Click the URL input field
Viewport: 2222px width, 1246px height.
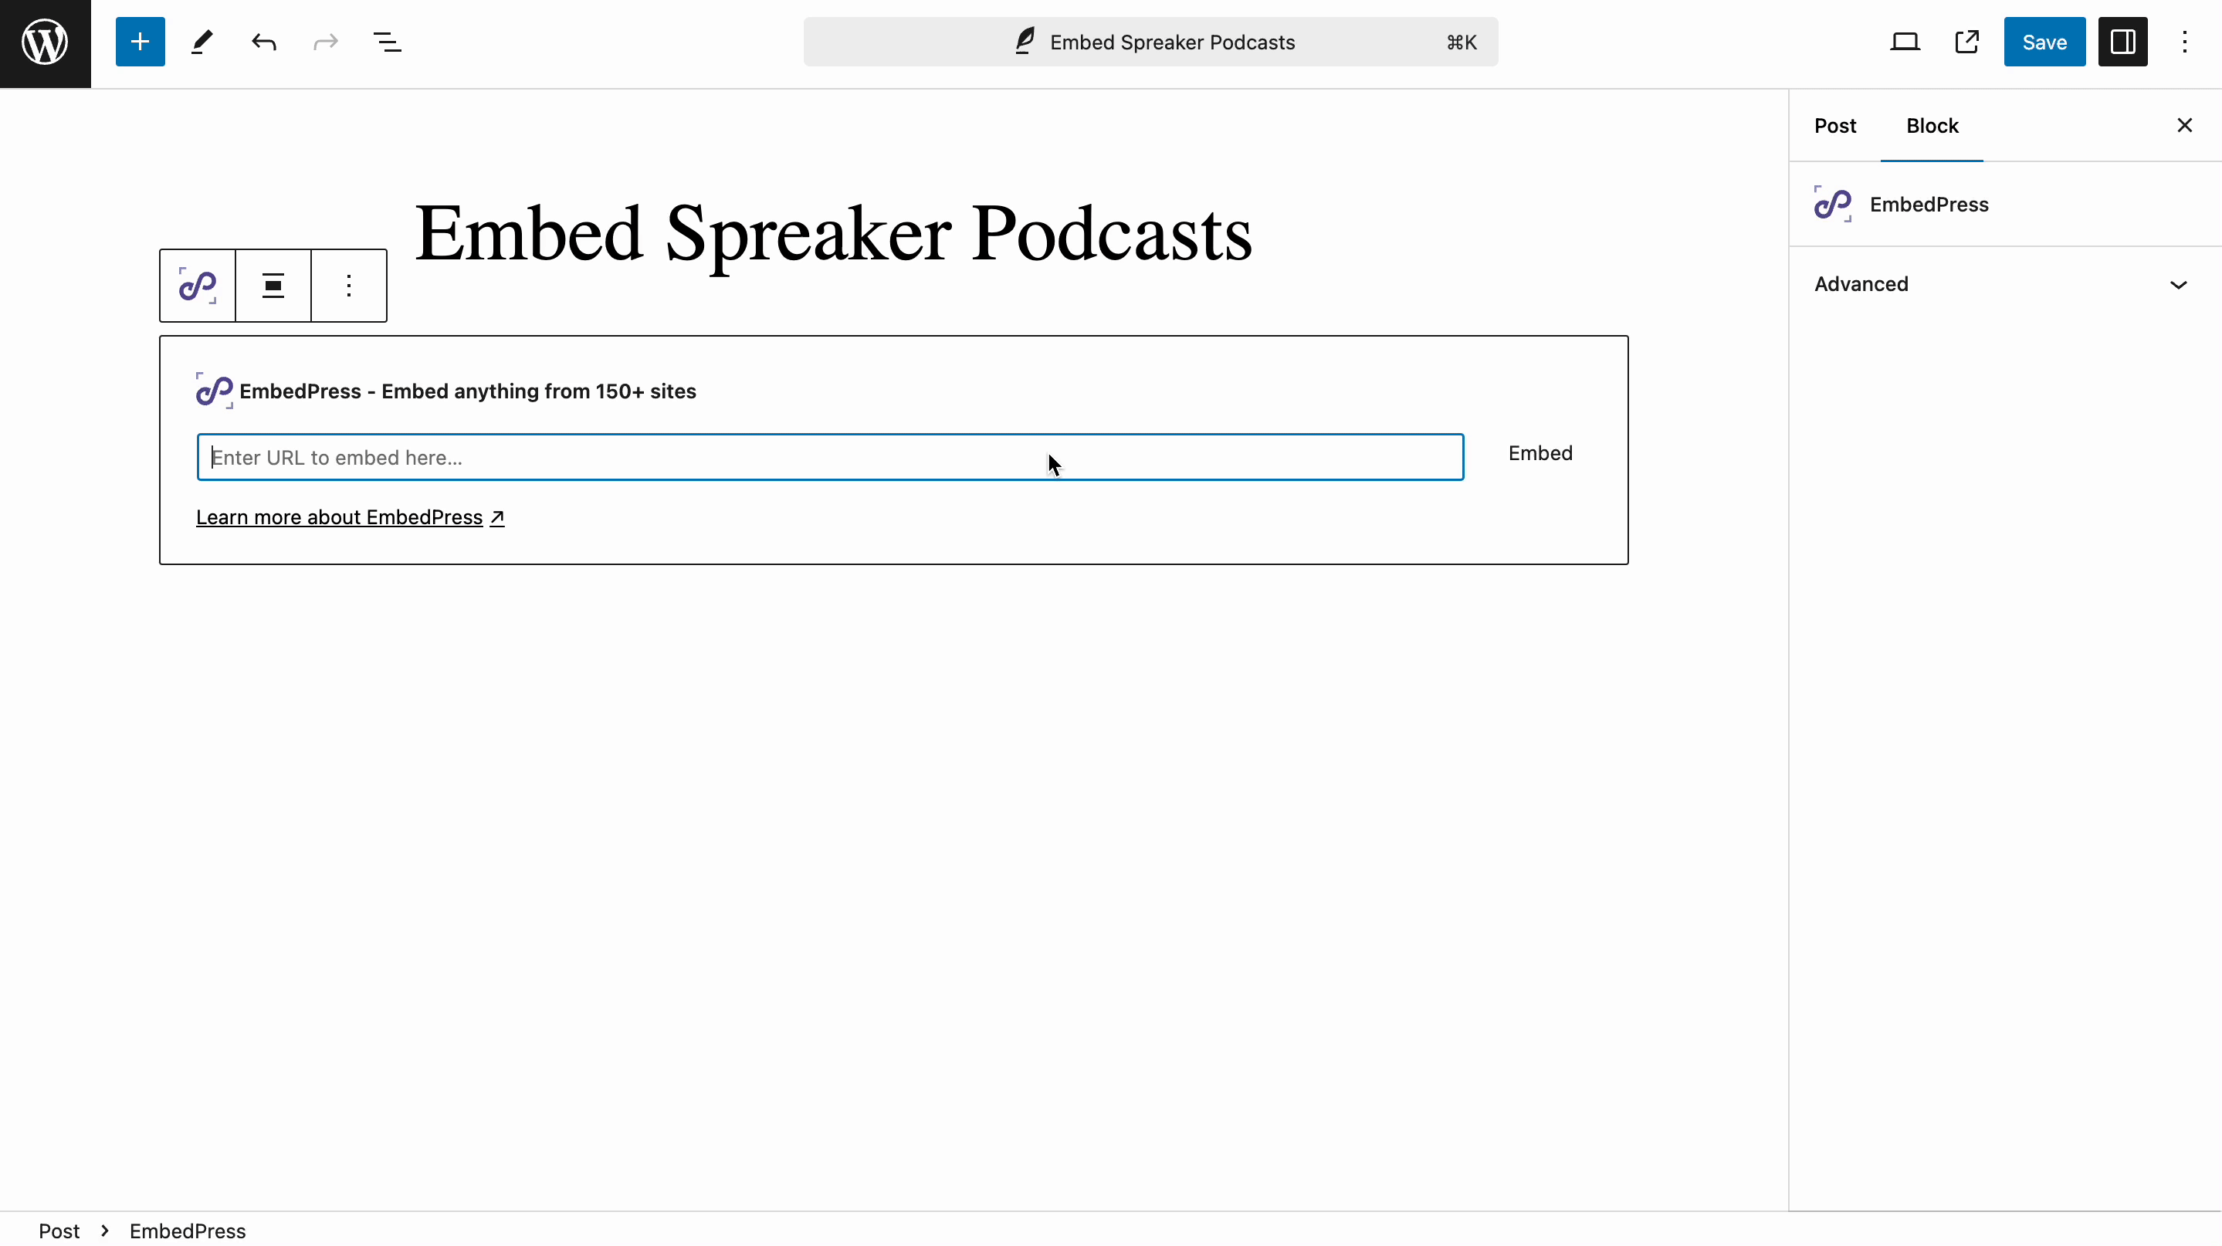(828, 458)
